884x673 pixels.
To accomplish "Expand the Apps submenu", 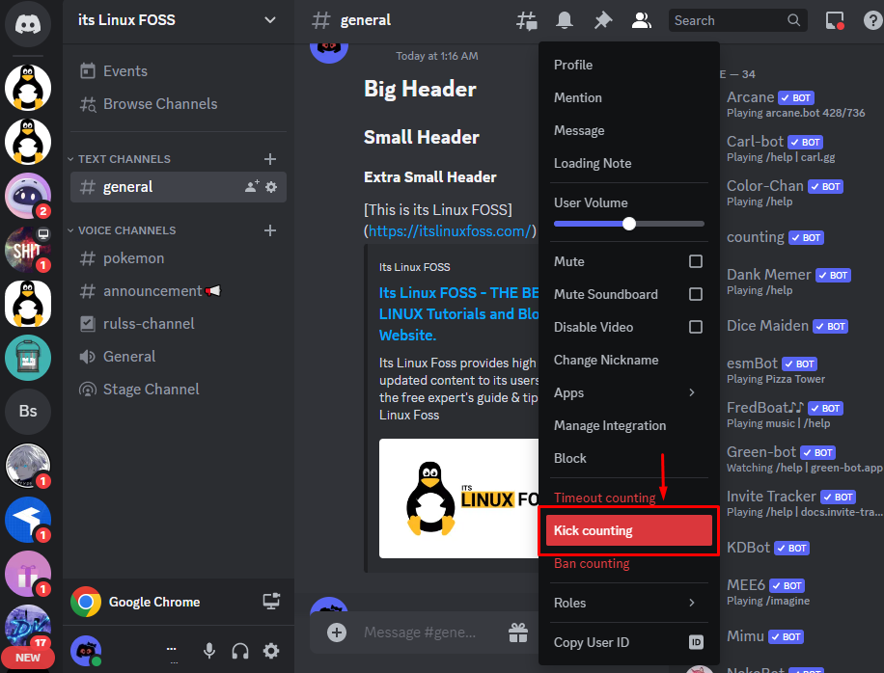I will [x=628, y=392].
